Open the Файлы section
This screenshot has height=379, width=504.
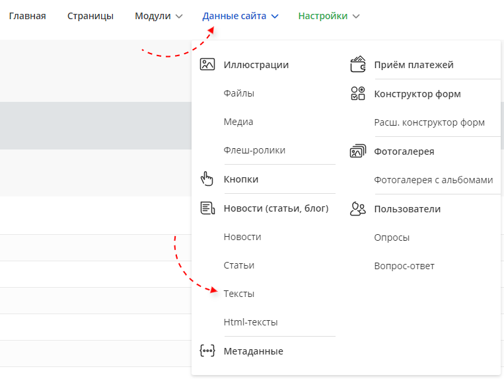[238, 93]
